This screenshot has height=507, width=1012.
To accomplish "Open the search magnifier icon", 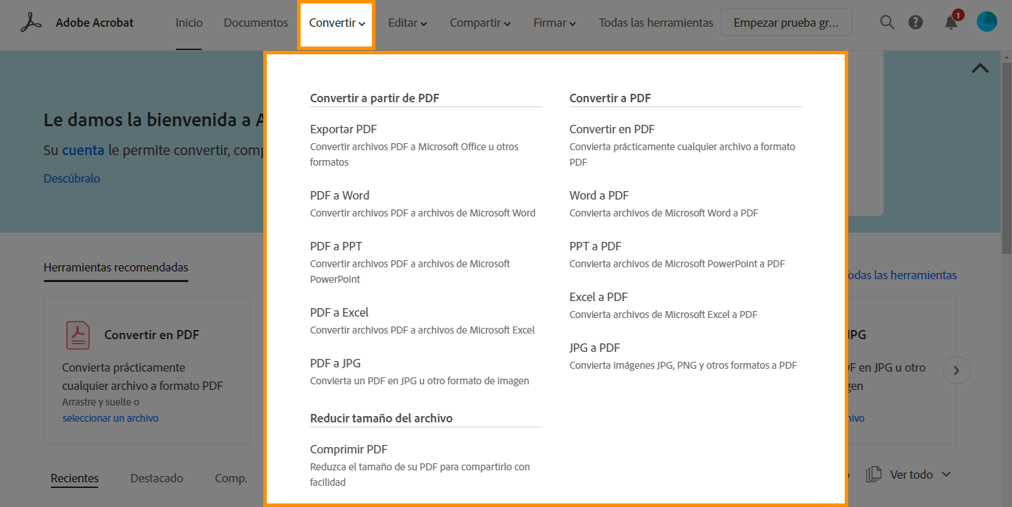I will pos(887,23).
